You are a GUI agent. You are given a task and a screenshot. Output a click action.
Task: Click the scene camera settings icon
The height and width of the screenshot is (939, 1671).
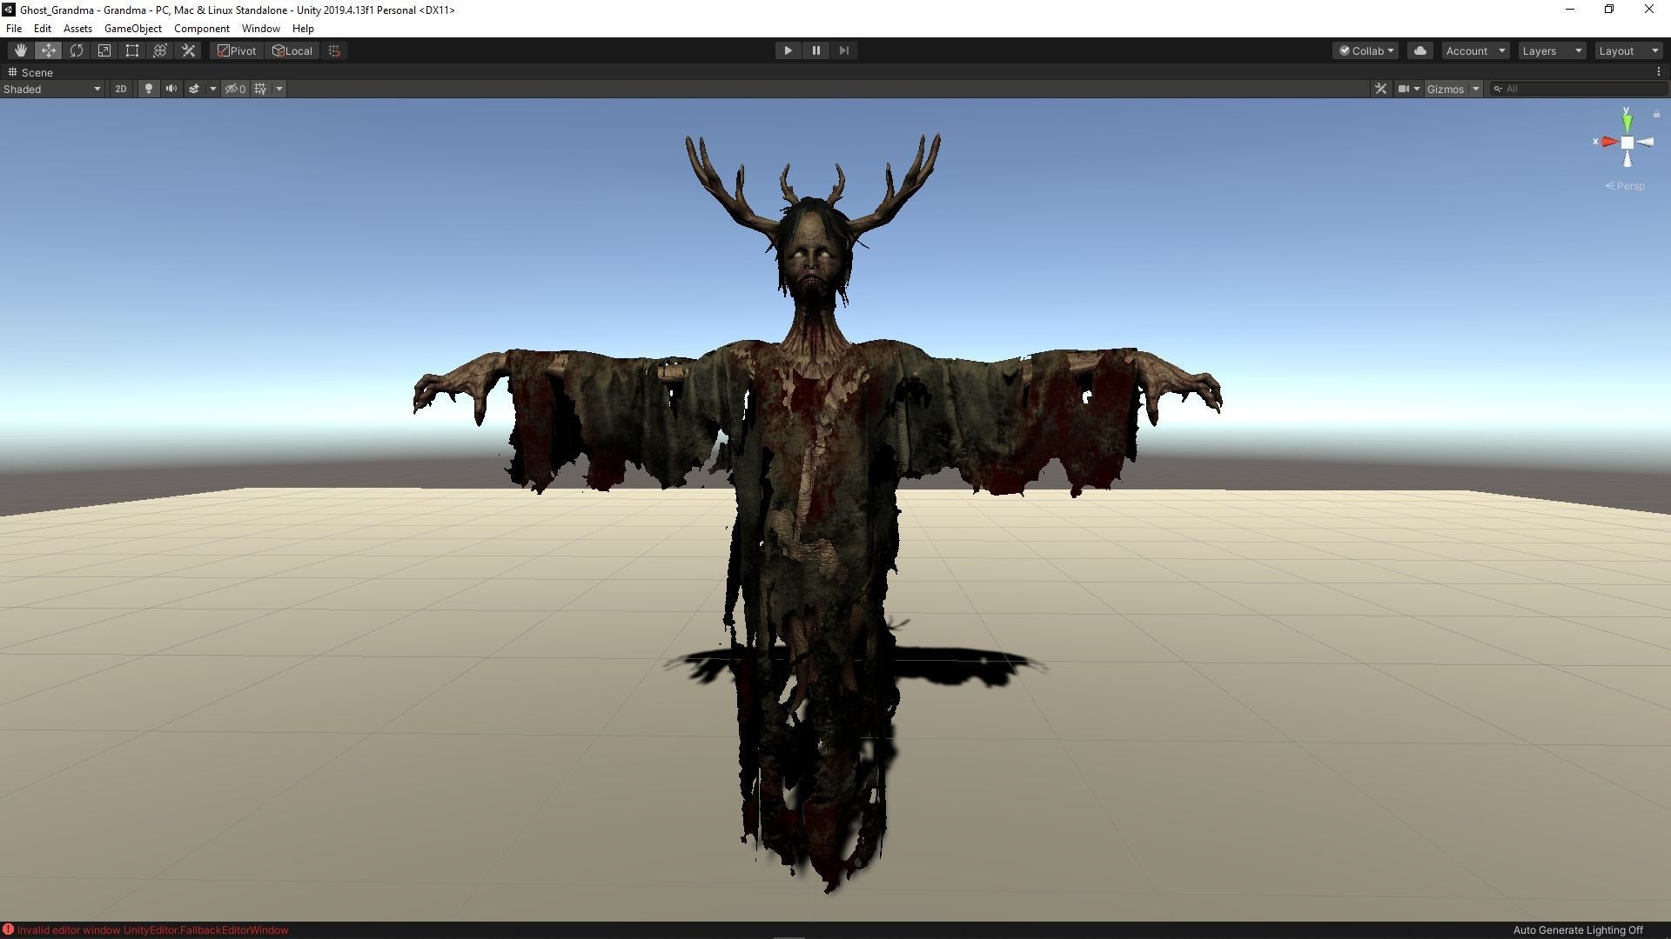(x=1403, y=89)
